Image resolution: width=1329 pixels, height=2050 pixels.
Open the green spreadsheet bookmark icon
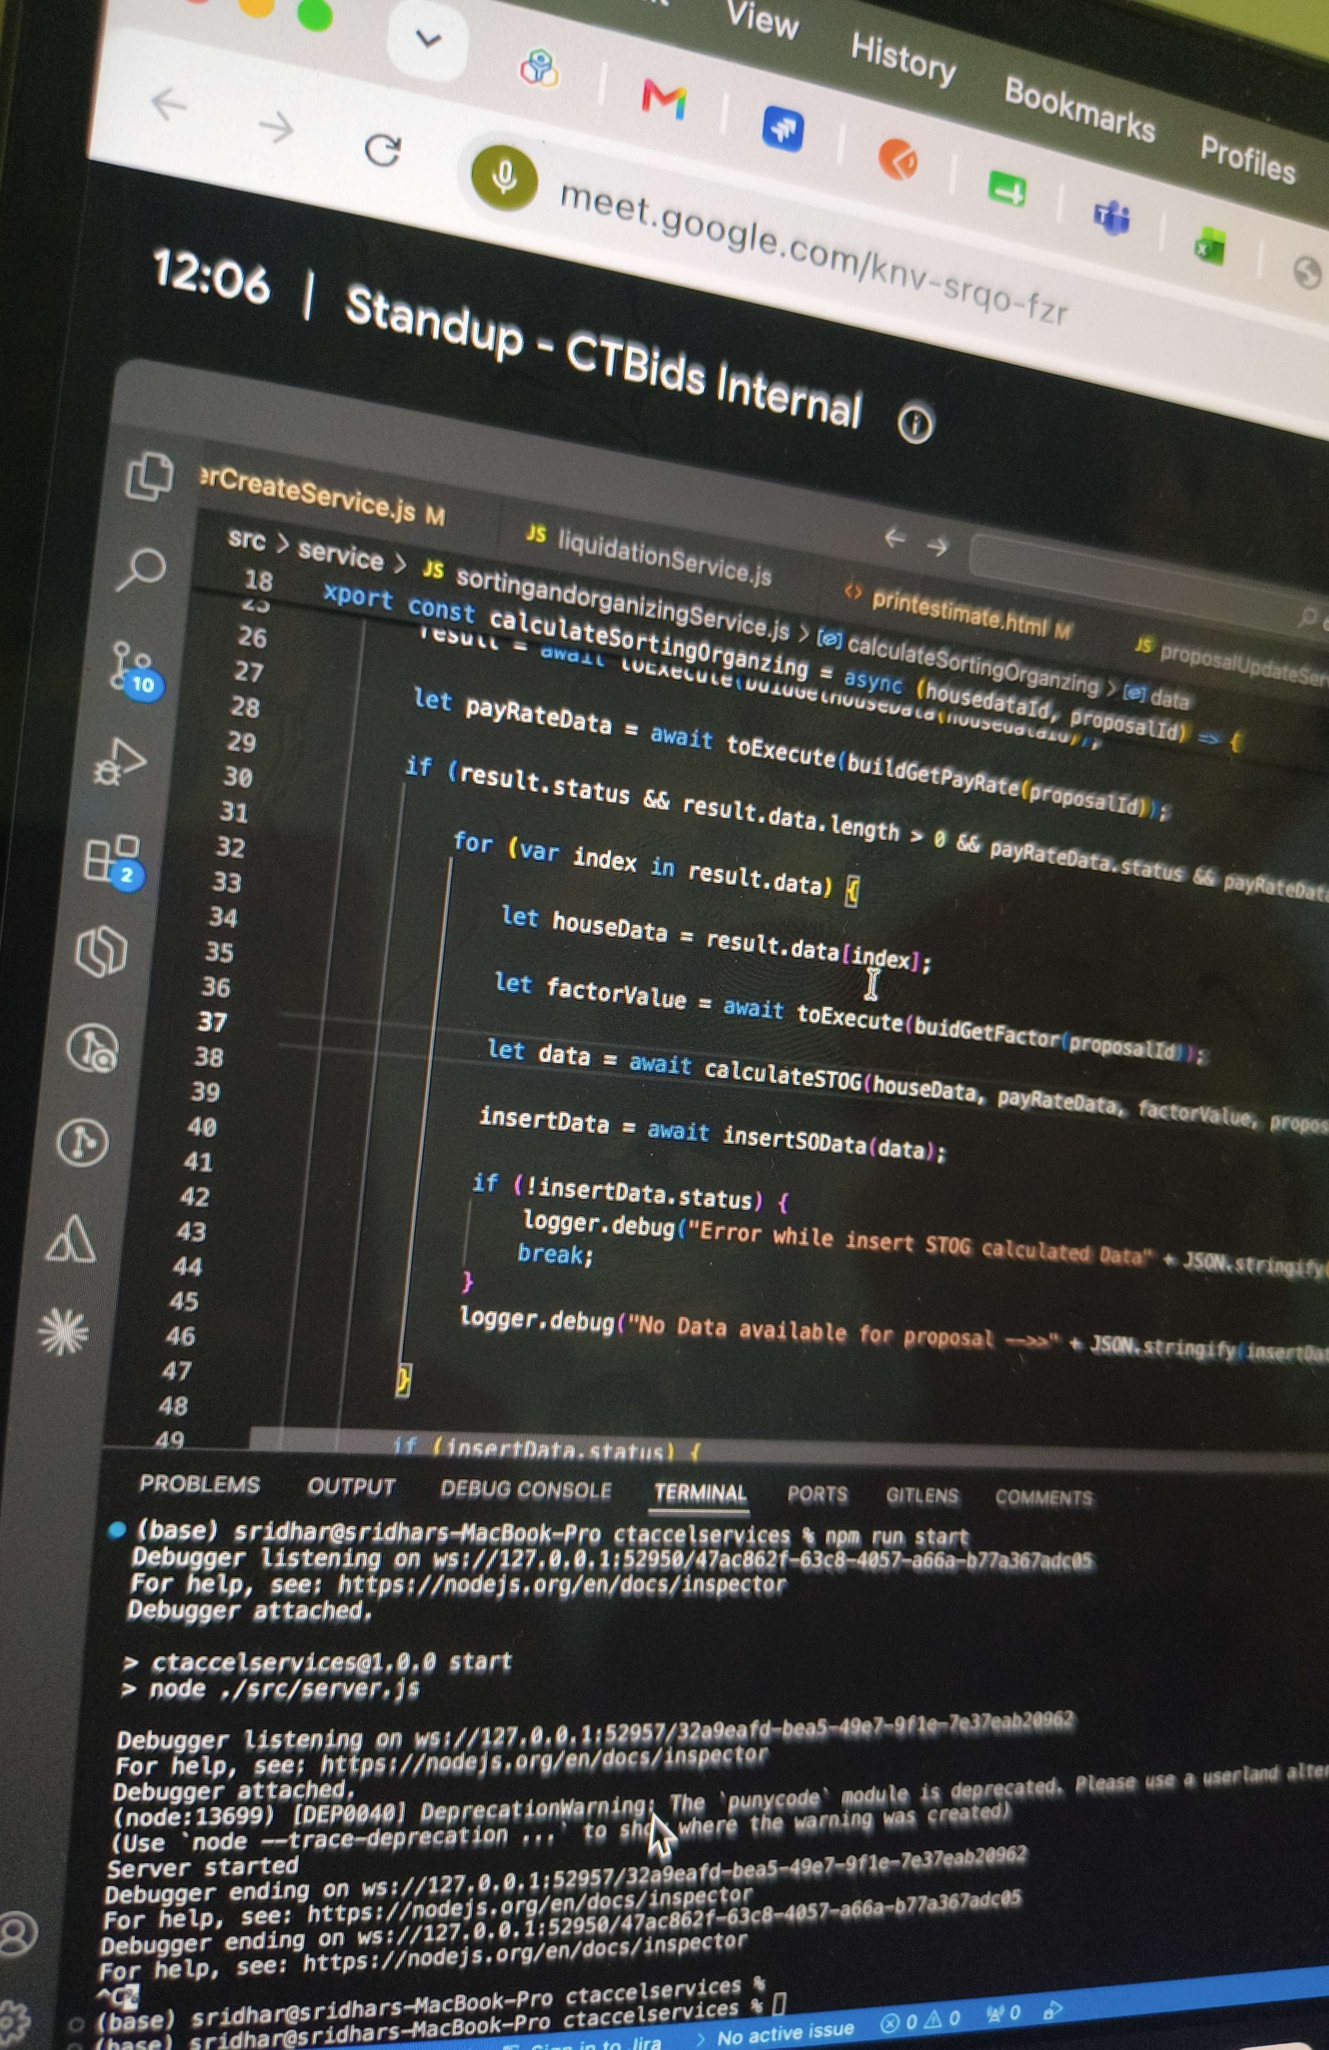(x=1210, y=246)
